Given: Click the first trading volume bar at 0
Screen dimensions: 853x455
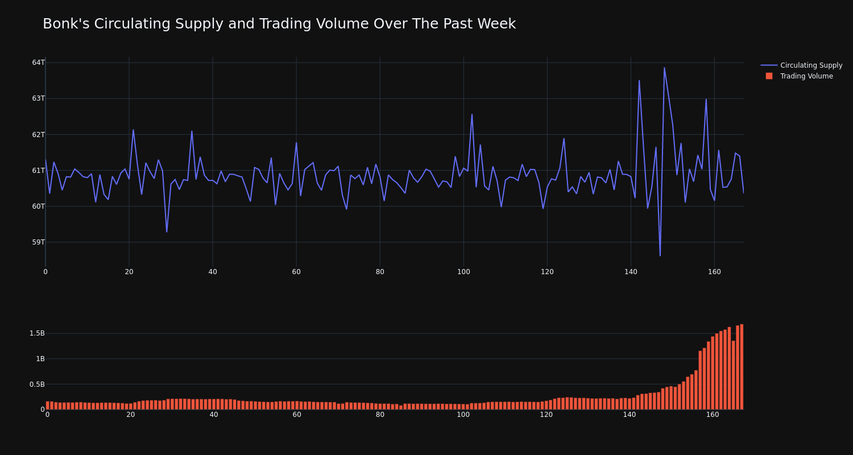Looking at the screenshot, I should (x=48, y=406).
